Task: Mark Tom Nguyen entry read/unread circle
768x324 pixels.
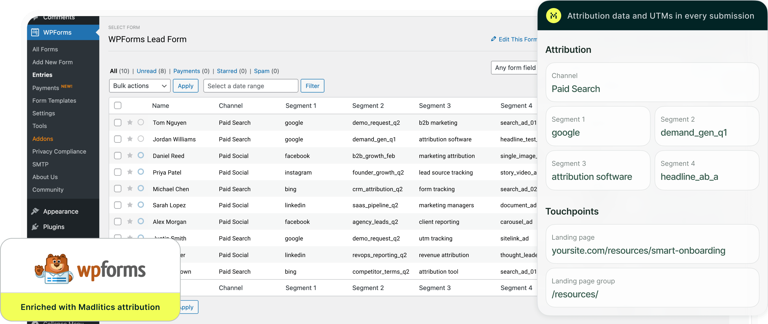Action: click(x=141, y=122)
